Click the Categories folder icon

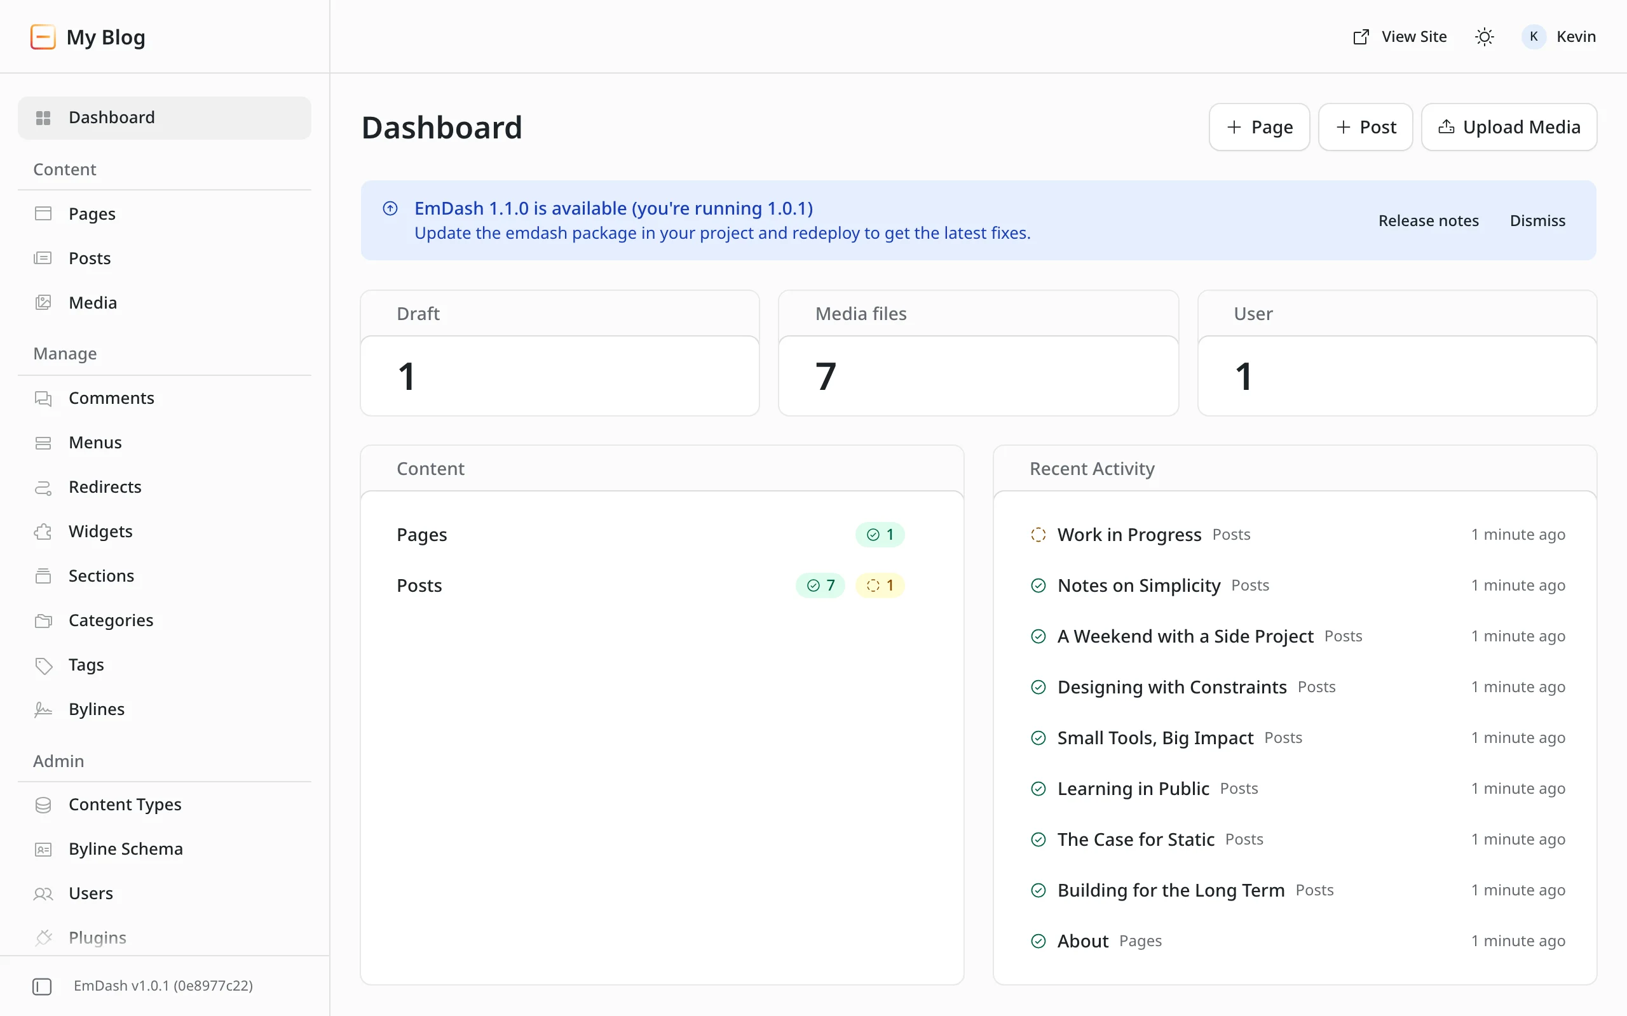coord(43,620)
